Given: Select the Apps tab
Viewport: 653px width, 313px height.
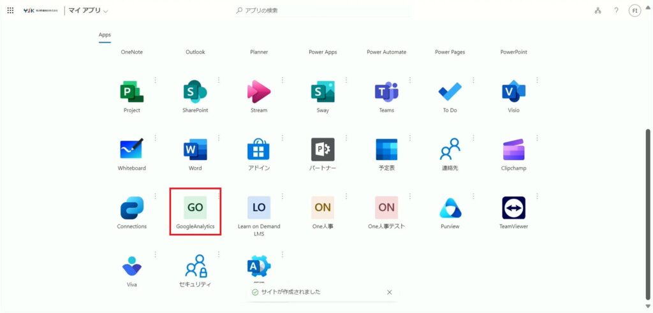Looking at the screenshot, I should [x=105, y=35].
